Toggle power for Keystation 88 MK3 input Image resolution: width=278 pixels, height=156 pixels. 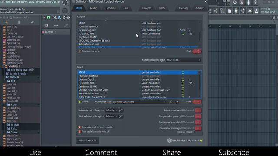pyautogui.click(x=183, y=87)
